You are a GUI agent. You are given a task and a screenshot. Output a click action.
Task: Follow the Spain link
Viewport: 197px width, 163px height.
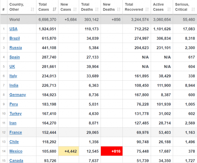point(14,57)
